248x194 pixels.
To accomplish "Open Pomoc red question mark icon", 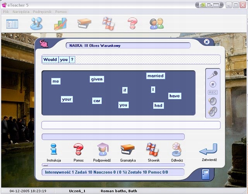I will coord(78,149).
